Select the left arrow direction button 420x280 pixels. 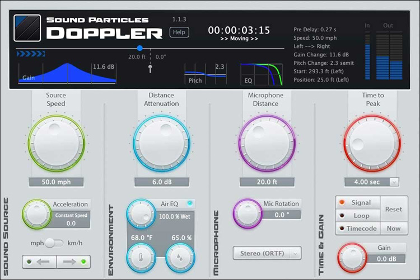pyautogui.click(x=39, y=262)
